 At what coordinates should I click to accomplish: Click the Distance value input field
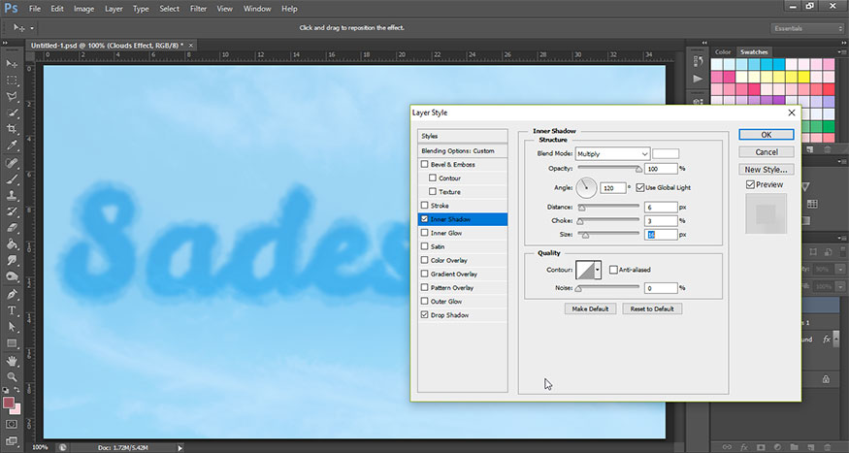click(x=660, y=208)
